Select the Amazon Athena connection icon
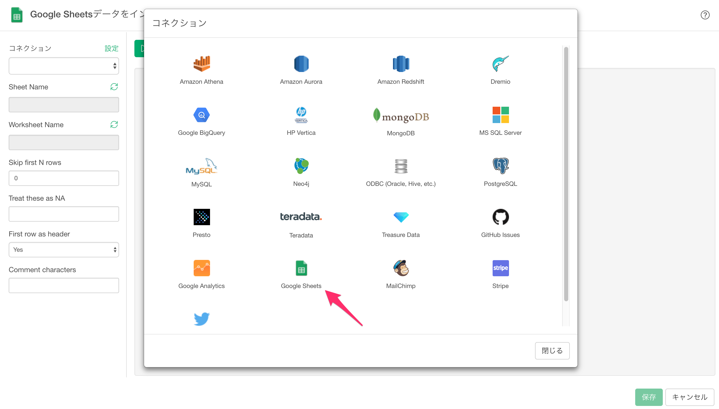 pyautogui.click(x=202, y=64)
